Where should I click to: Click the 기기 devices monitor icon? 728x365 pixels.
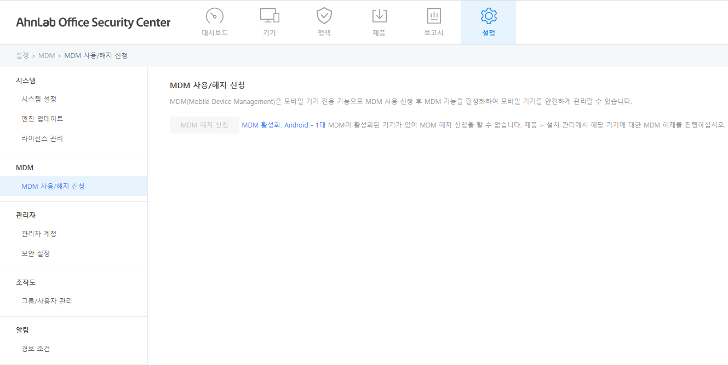270,16
